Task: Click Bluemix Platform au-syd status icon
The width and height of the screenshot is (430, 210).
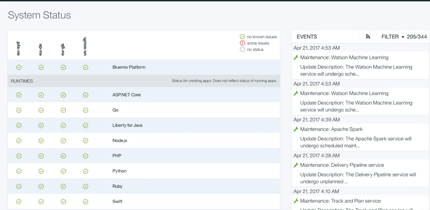Action: 18,67
